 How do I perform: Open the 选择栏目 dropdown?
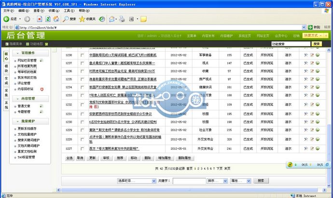coord(137,181)
